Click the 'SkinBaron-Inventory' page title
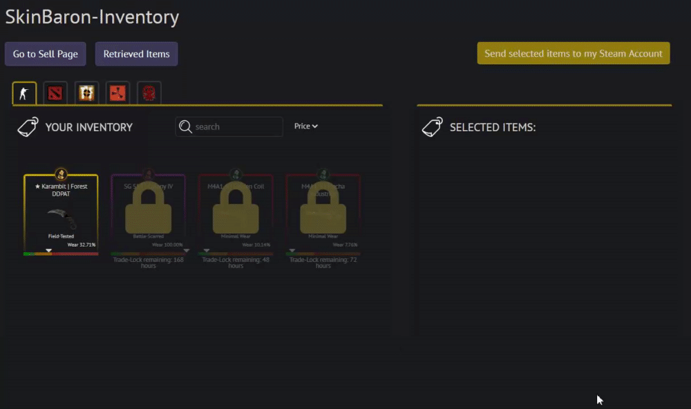691x409 pixels. [92, 17]
